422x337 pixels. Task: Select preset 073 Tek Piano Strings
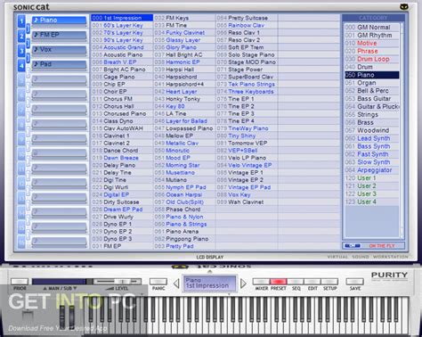[x=247, y=84]
